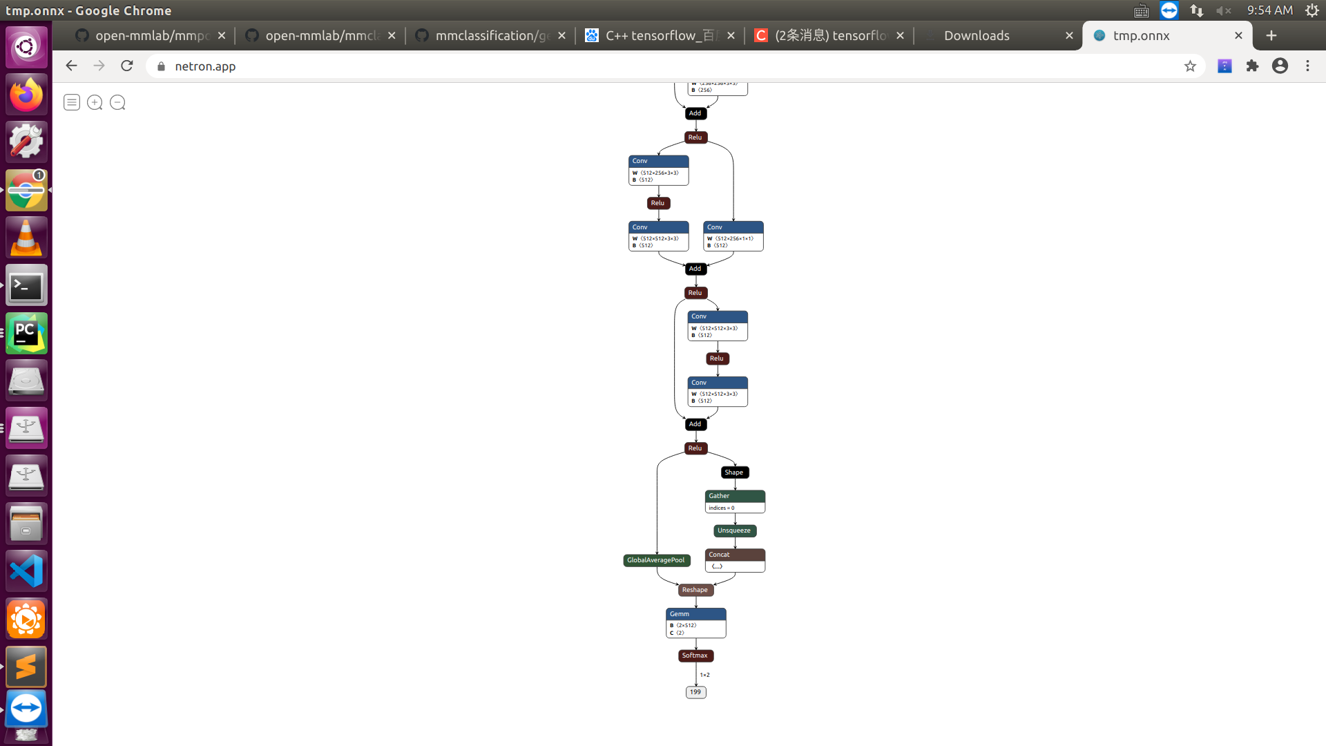
Task: Open the Netron hamburger menu
Action: pos(71,102)
